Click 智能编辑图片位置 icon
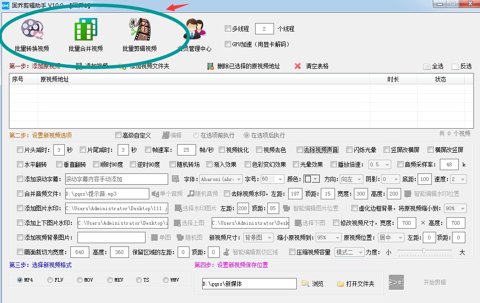This screenshot has height=303, width=480. [286, 208]
